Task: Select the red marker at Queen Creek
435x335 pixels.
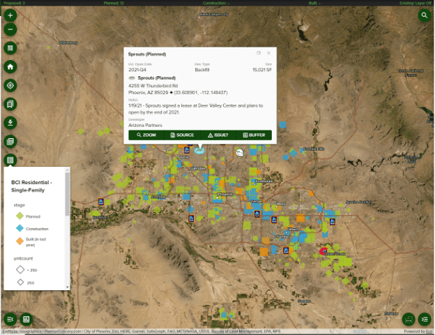Action: [x=323, y=251]
